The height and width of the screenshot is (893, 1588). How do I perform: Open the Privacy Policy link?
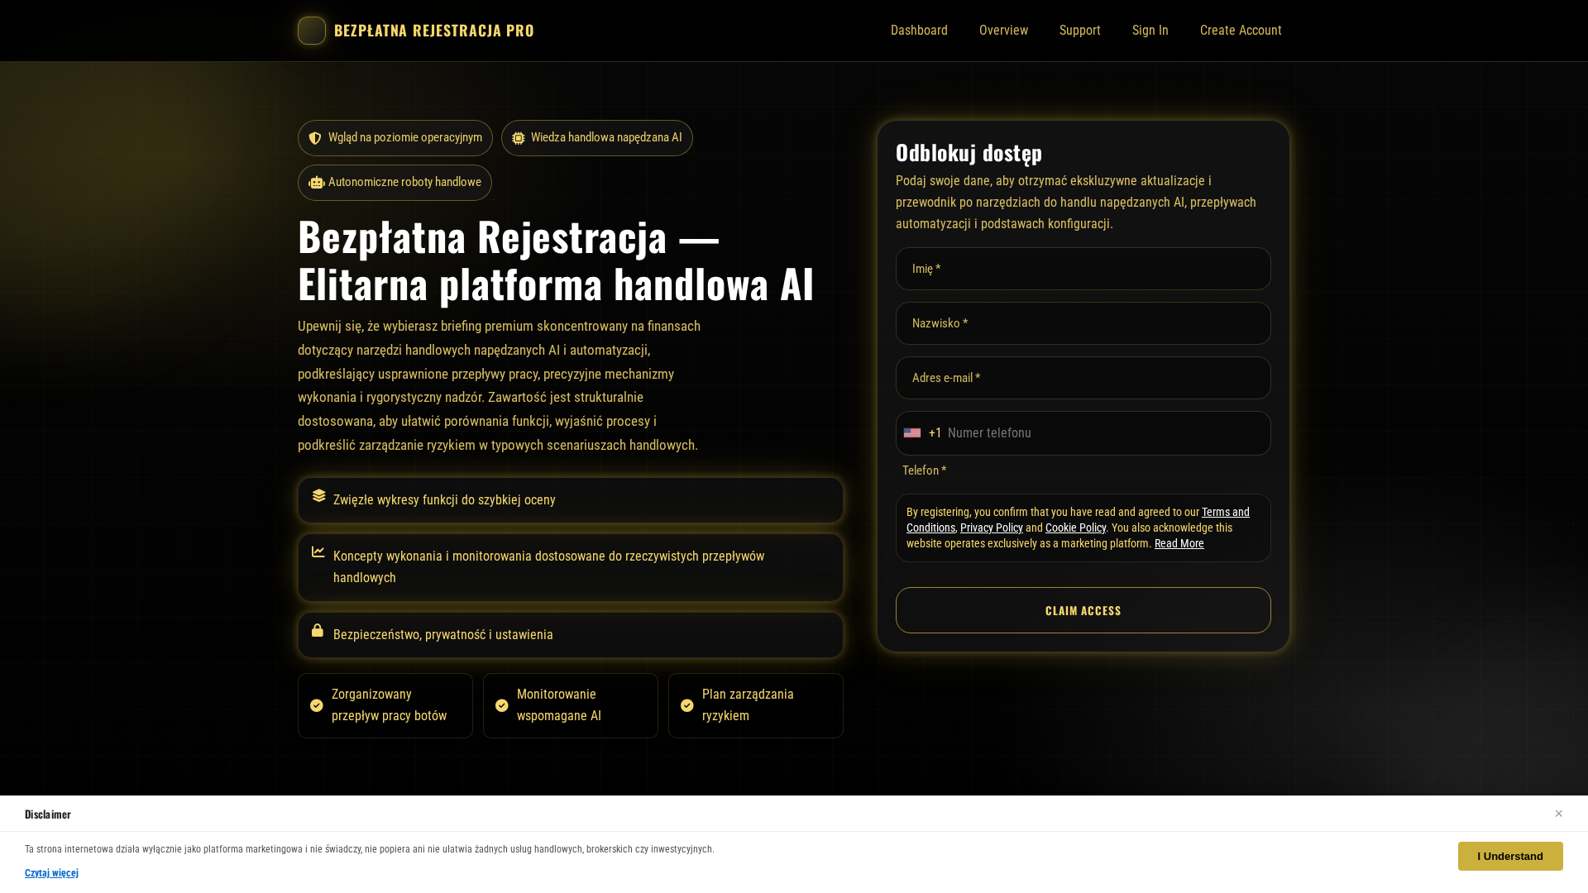(x=992, y=528)
